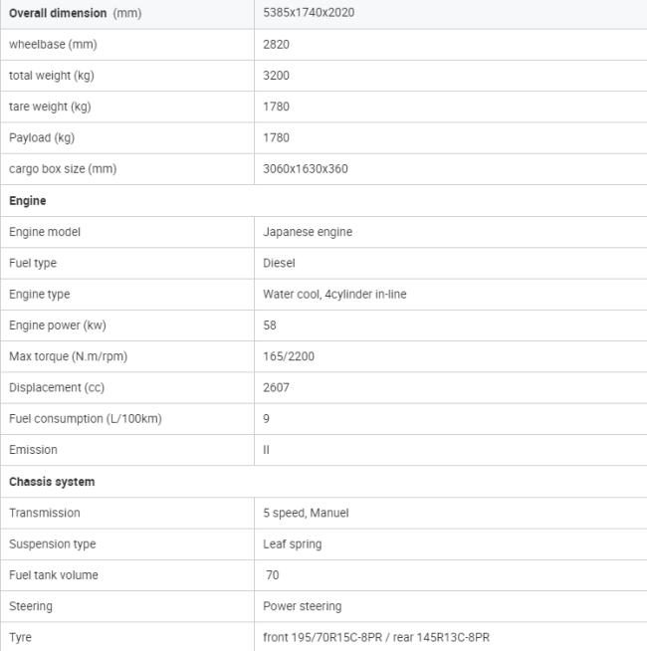This screenshot has height=651, width=647.
Task: Select cargo box size value 3060x1630x360
Action: point(306,169)
